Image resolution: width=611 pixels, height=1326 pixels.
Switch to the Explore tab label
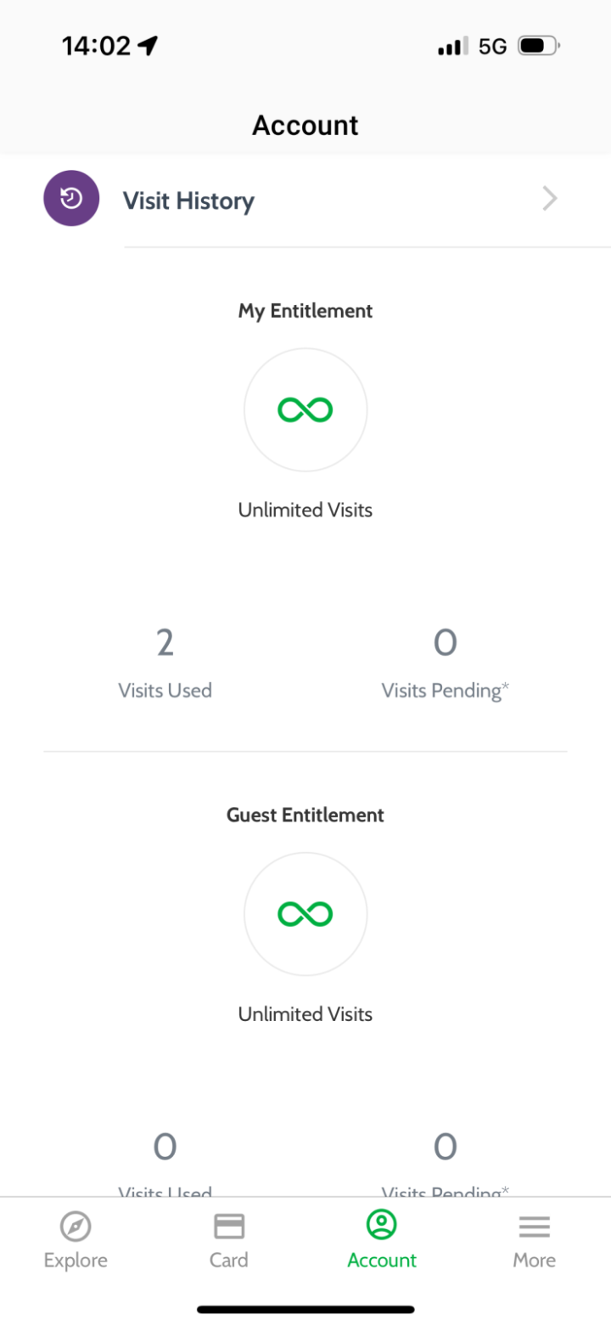click(76, 1260)
